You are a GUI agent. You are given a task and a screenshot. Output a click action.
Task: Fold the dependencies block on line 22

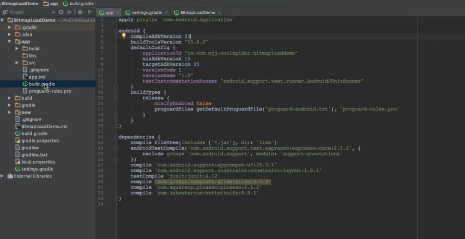click(116, 137)
